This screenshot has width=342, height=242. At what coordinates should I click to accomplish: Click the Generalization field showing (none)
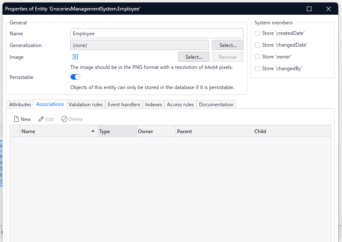point(139,45)
